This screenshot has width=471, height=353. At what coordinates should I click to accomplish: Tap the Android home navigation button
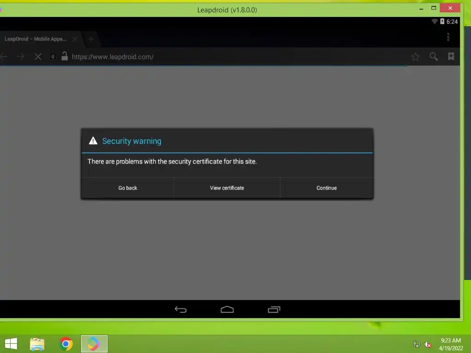227,309
